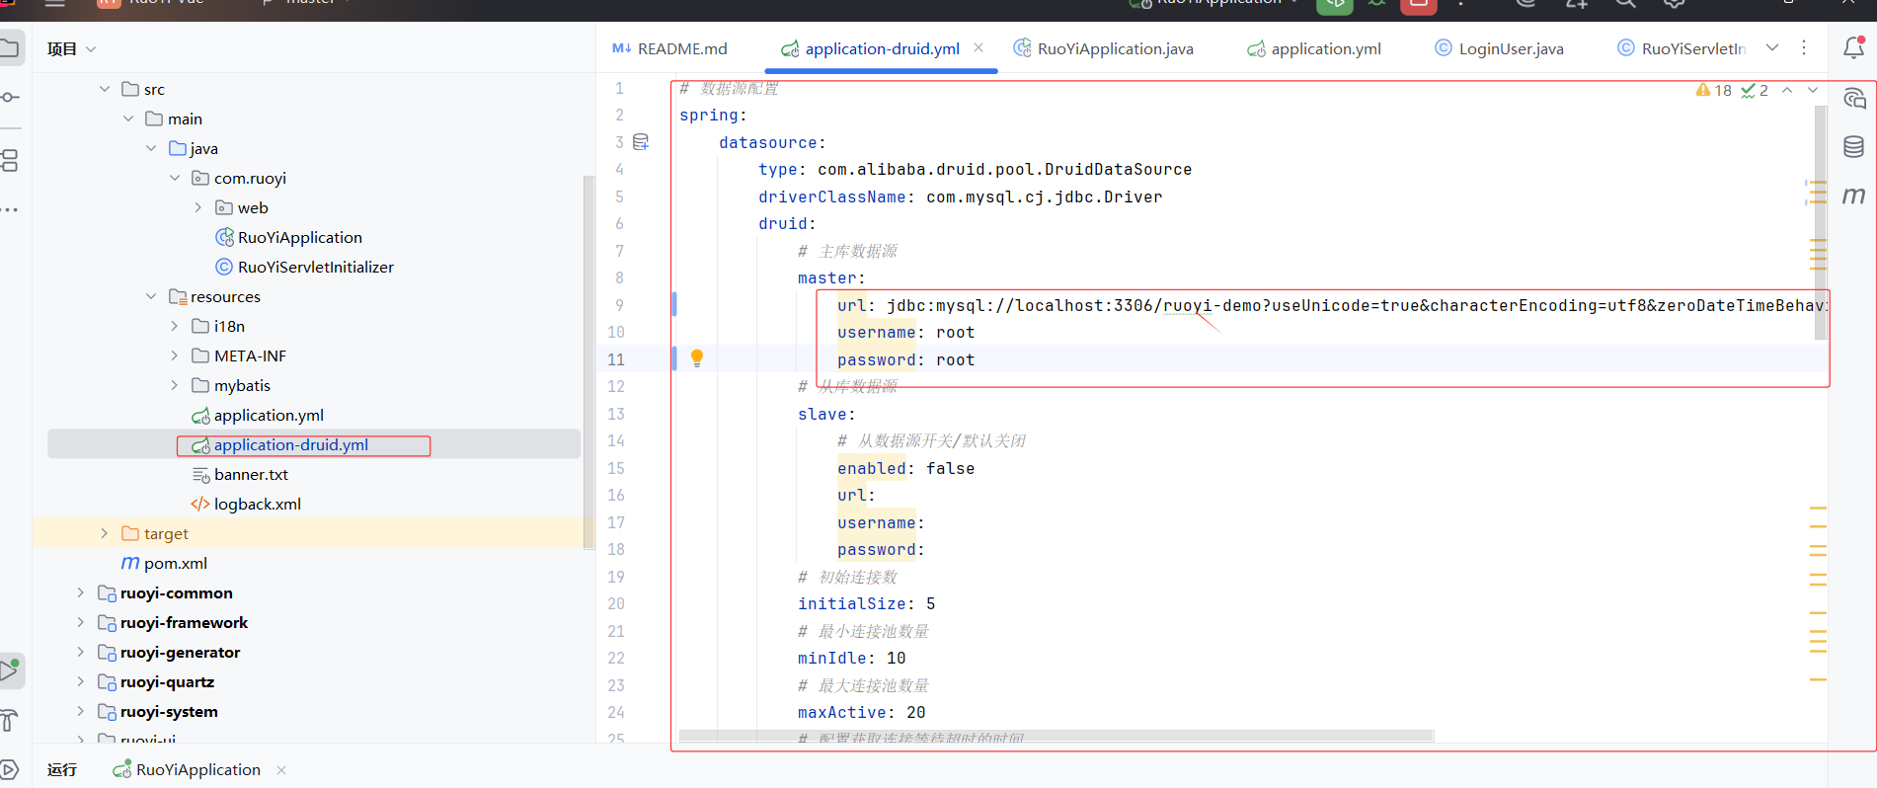This screenshot has height=788, width=1877.
Task: Place cursor on 'password: root' line
Action: [x=906, y=359]
